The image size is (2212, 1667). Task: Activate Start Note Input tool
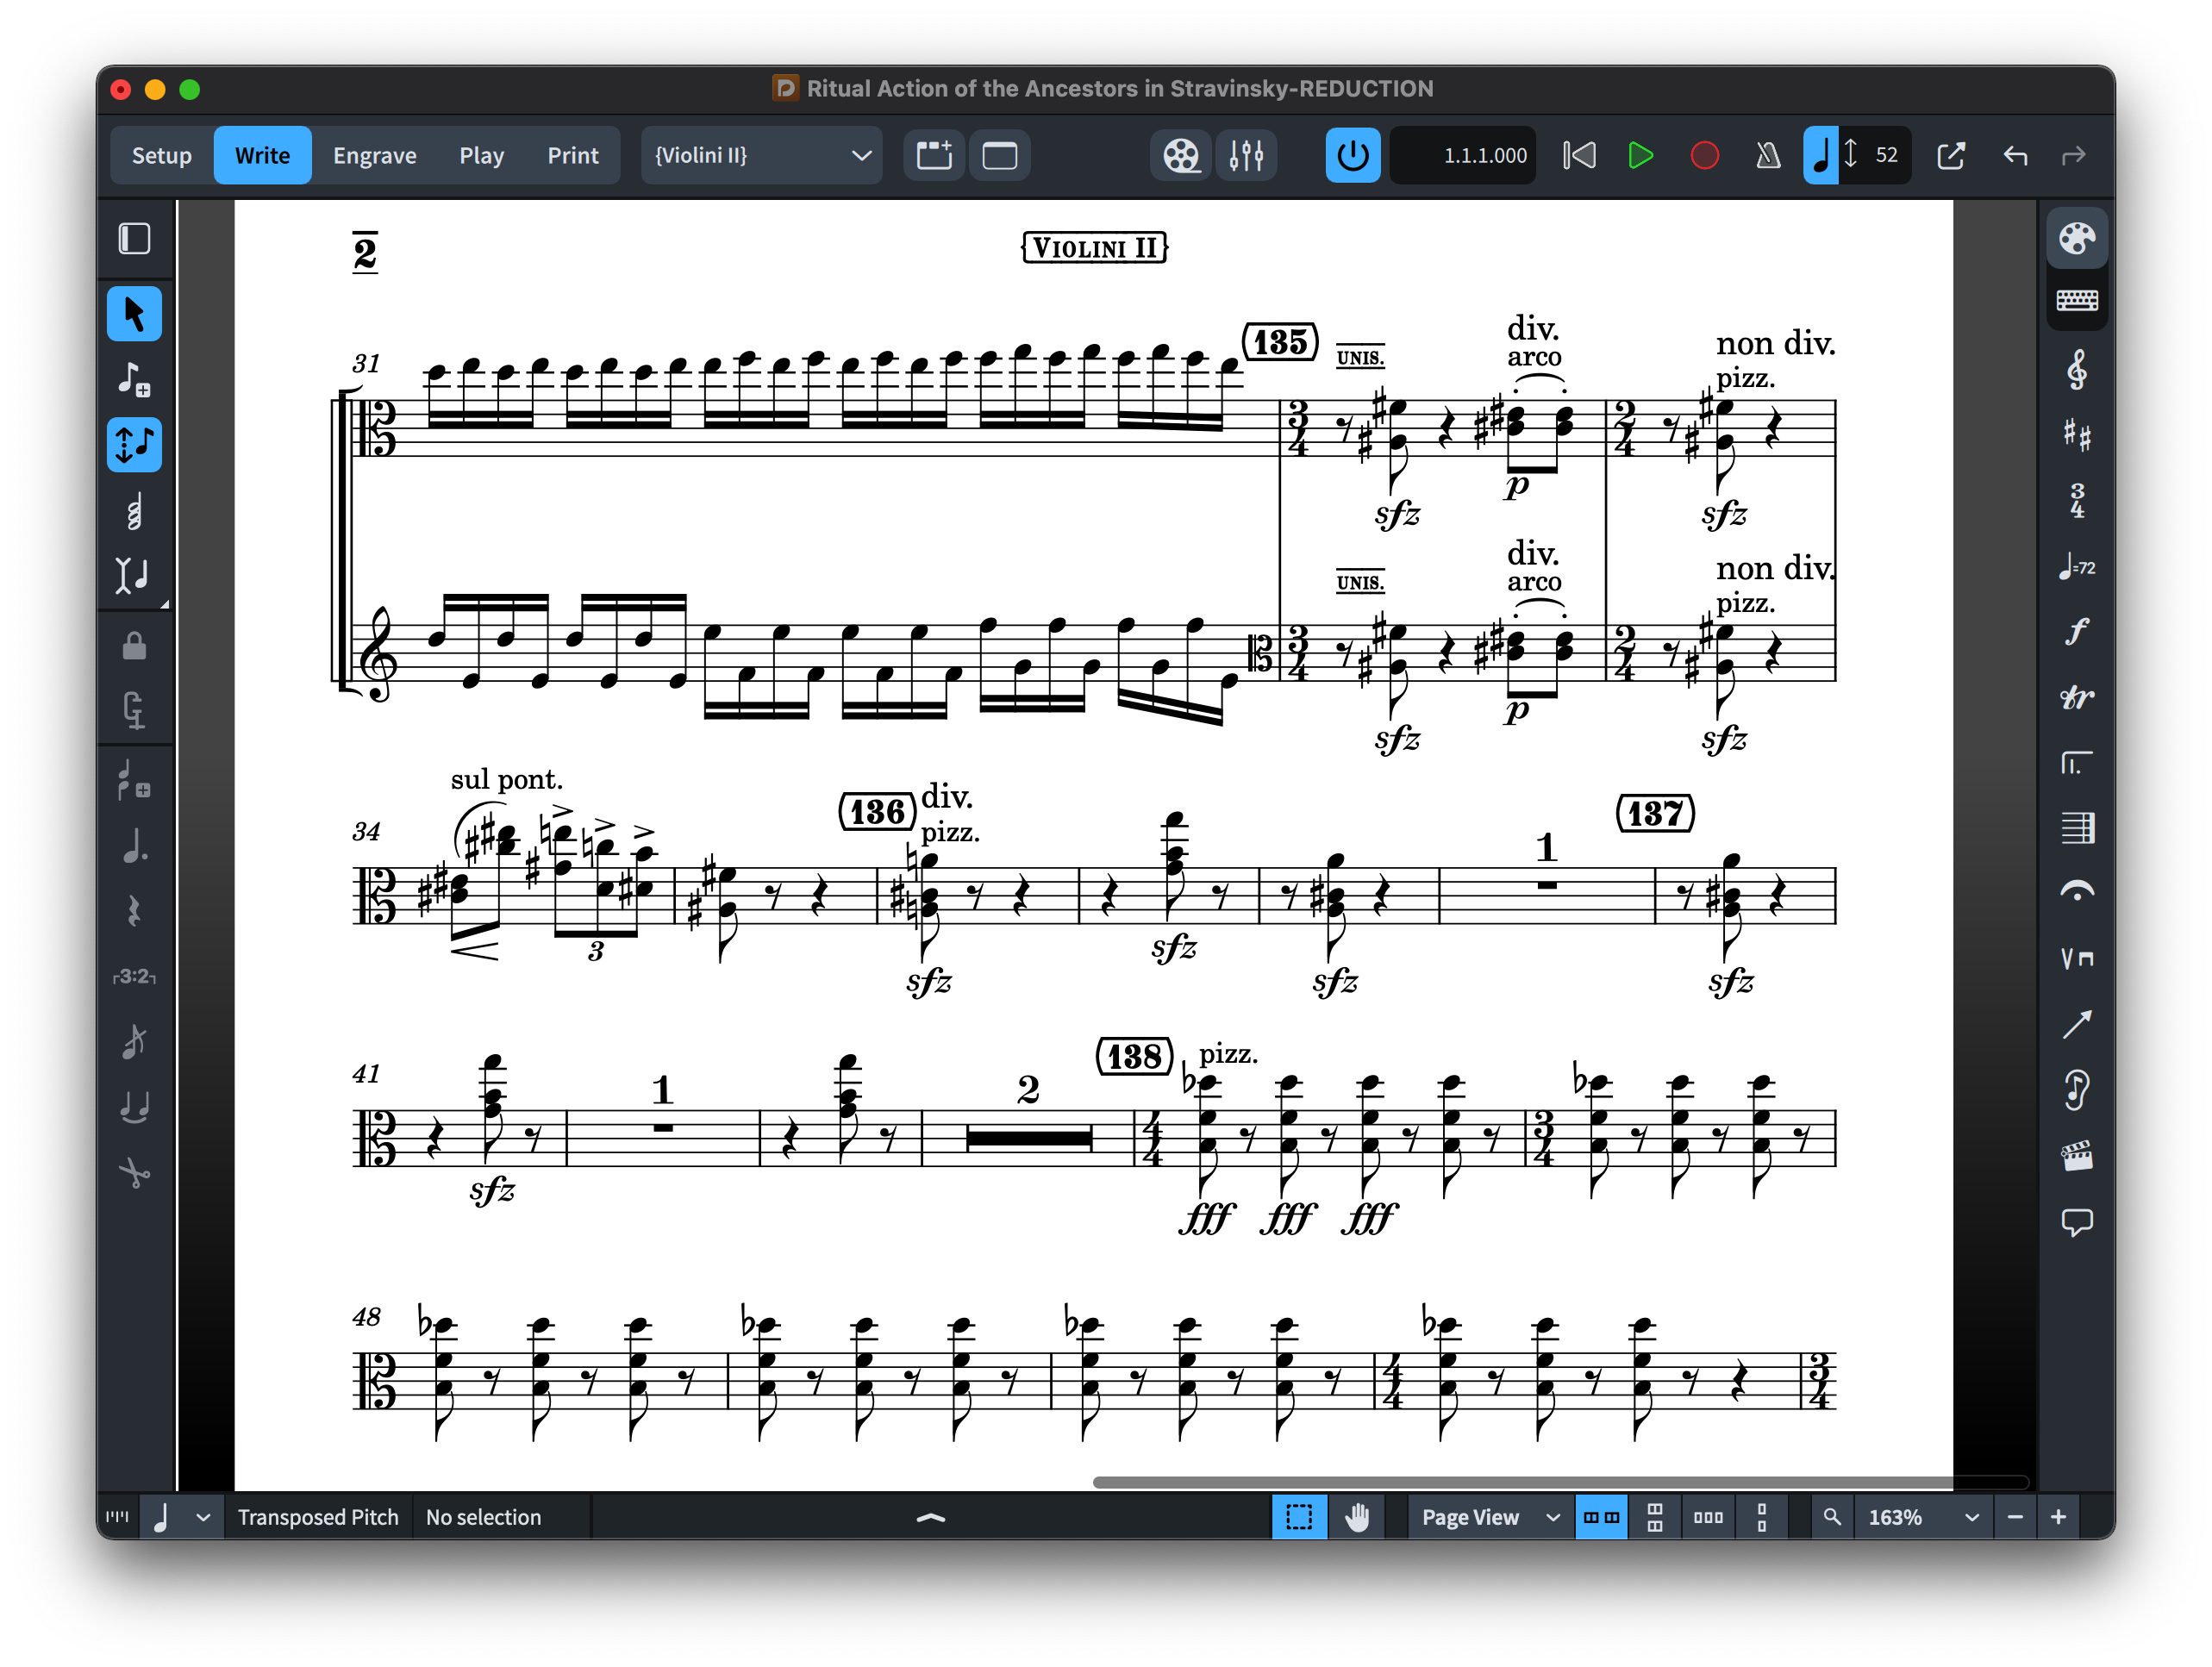click(x=134, y=379)
